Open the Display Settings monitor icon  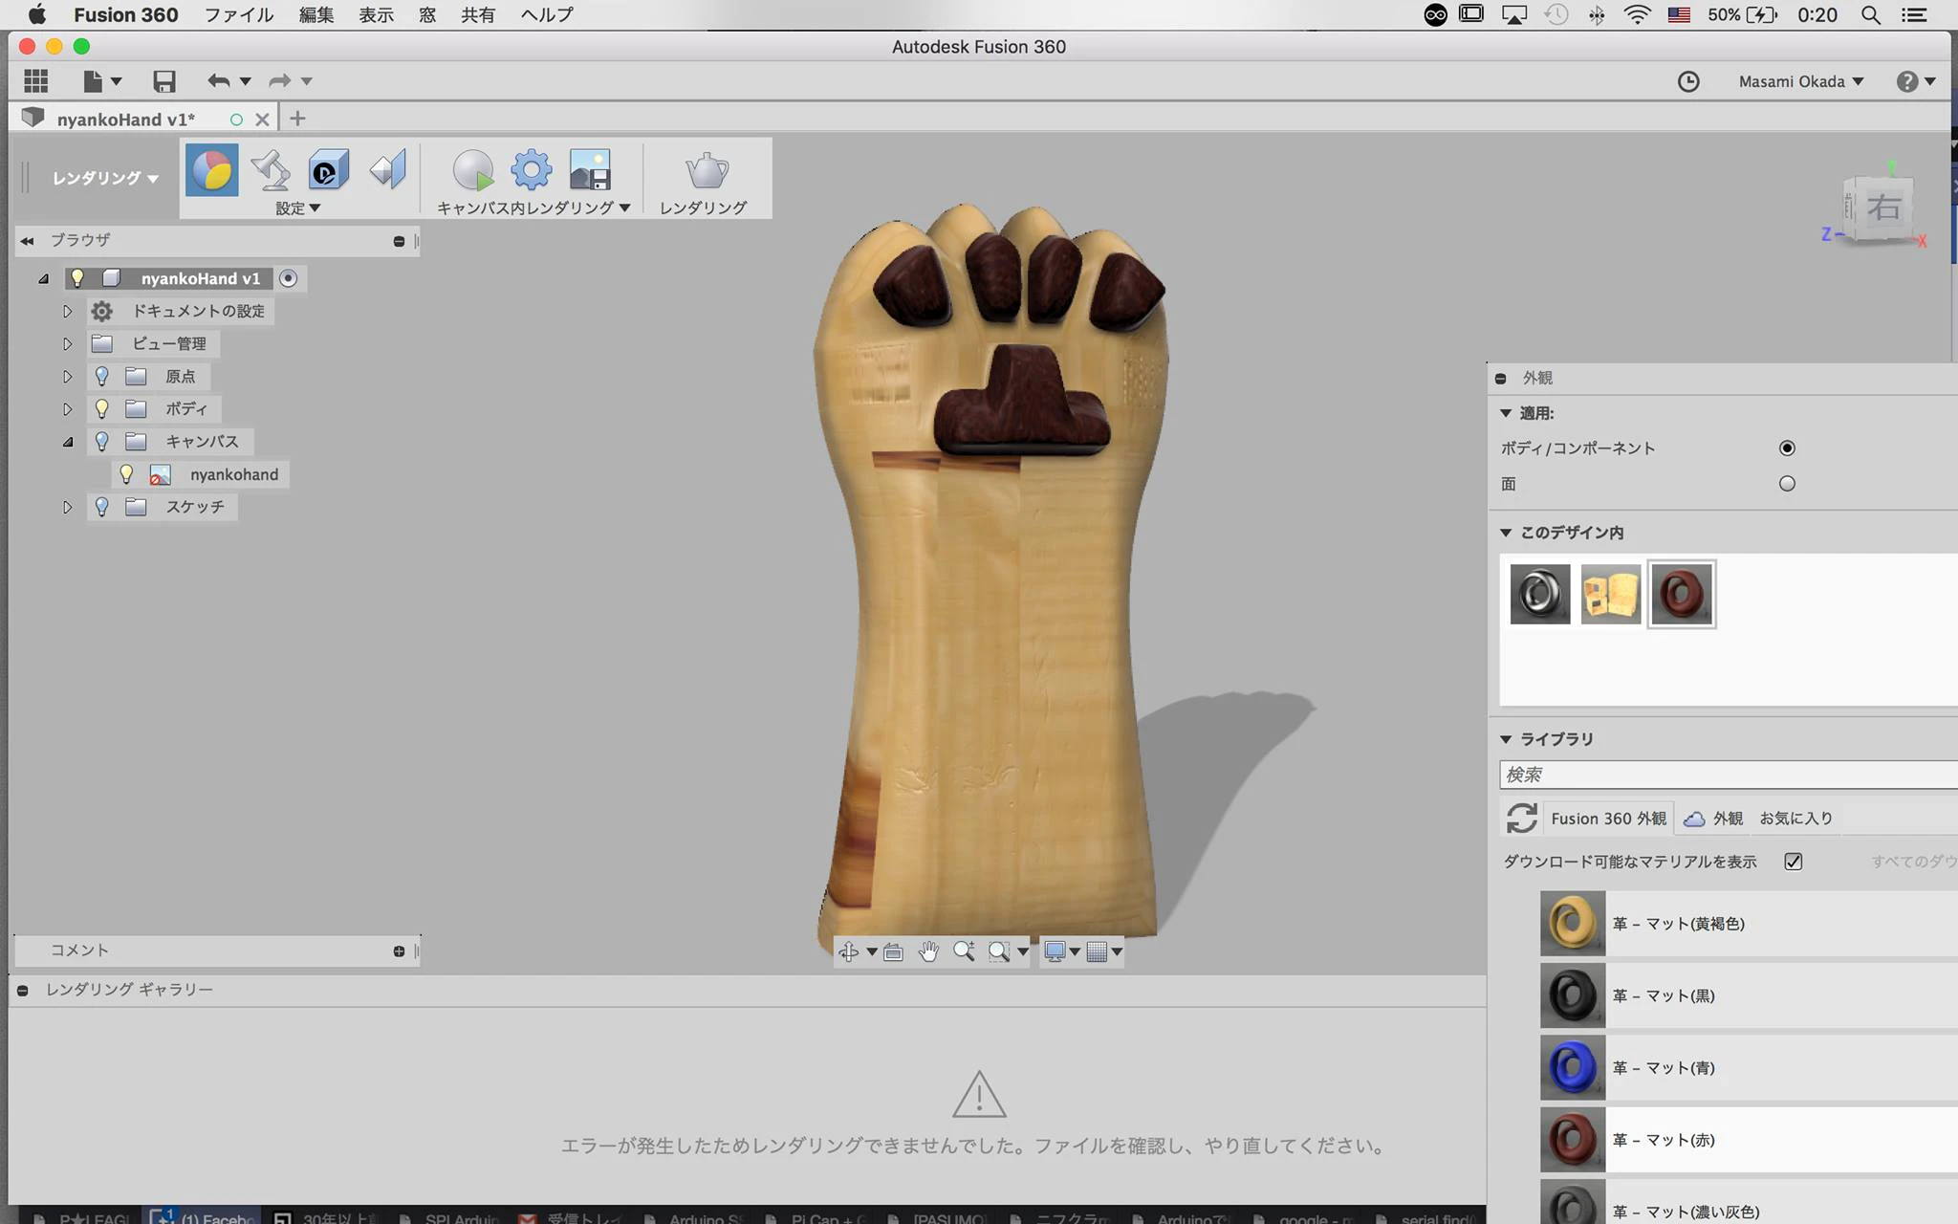tap(1055, 951)
